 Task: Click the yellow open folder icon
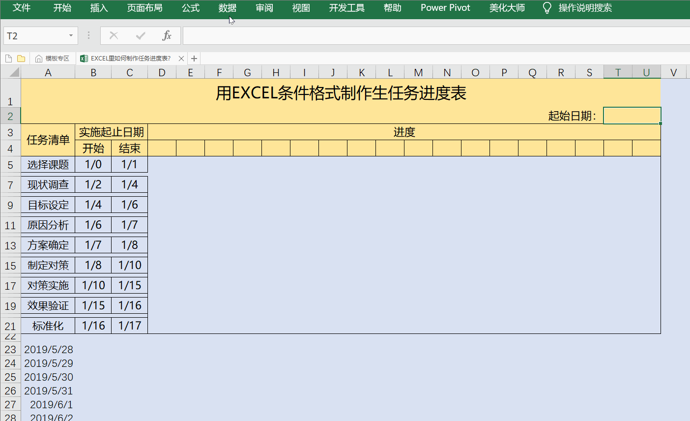click(x=21, y=58)
